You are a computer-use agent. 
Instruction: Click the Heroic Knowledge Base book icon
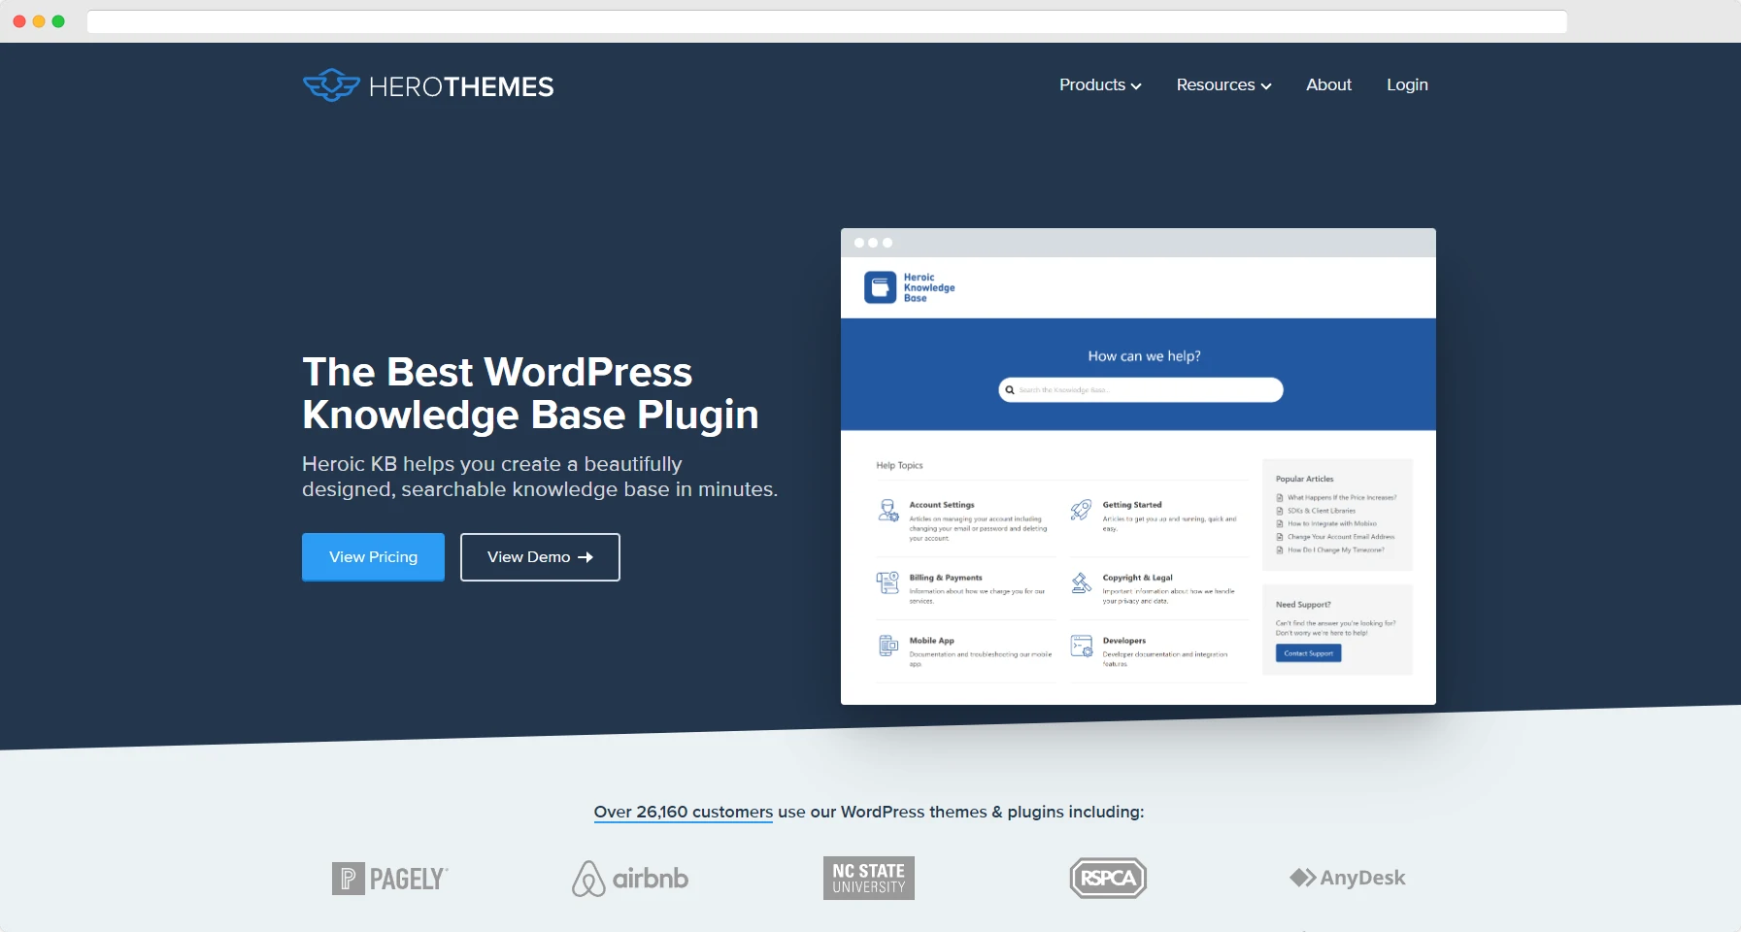pos(880,287)
